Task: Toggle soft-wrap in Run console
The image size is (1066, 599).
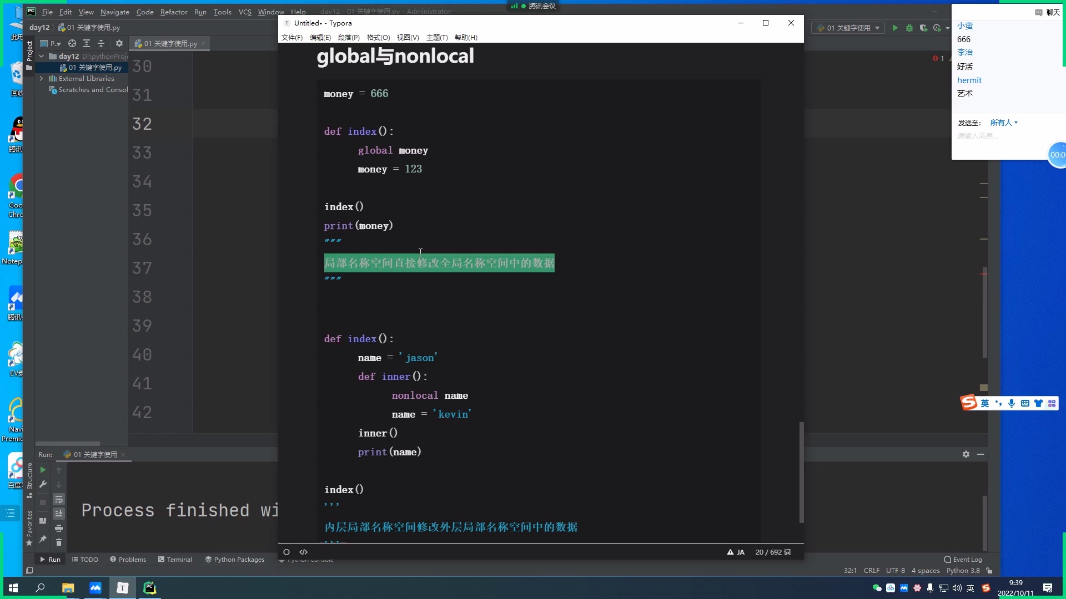Action: coord(59,499)
